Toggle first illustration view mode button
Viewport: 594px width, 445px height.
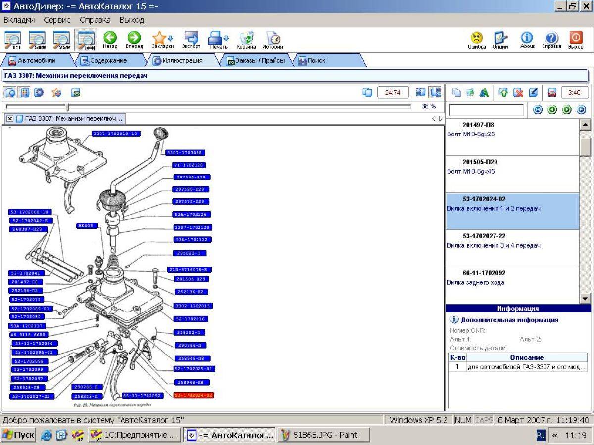tap(10, 92)
